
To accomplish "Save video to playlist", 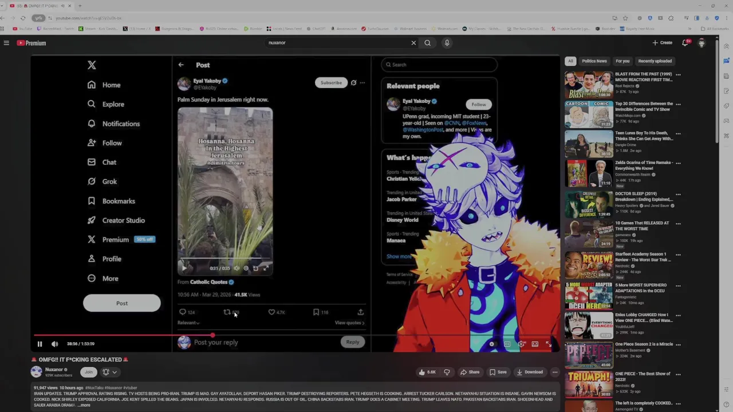I will coord(498,372).
